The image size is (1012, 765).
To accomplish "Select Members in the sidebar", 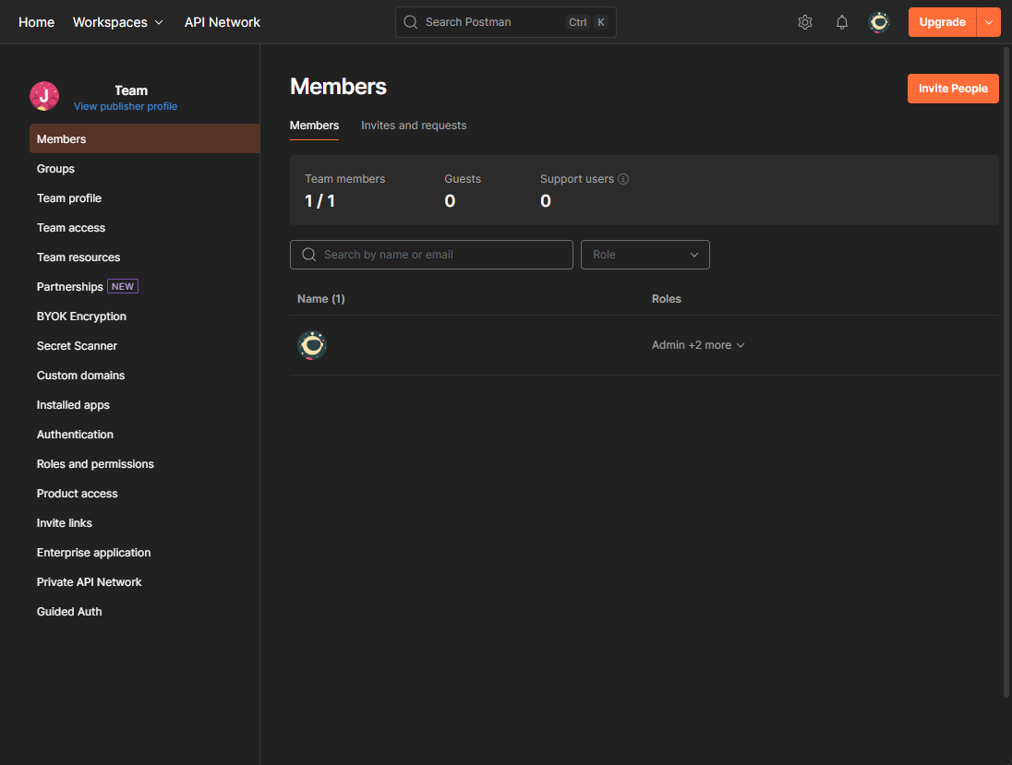I will tap(145, 138).
